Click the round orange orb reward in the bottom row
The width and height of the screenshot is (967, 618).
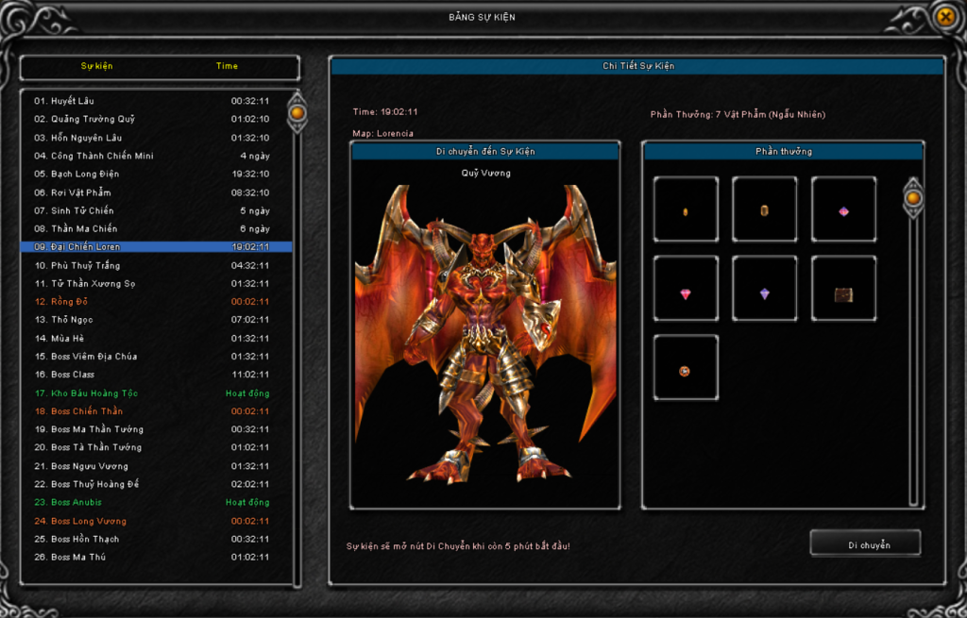(x=686, y=372)
